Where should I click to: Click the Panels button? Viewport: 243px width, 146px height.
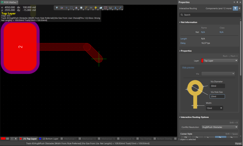tap(238, 143)
